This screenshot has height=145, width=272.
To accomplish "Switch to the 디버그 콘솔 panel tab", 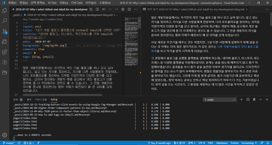I will tap(41, 99).
